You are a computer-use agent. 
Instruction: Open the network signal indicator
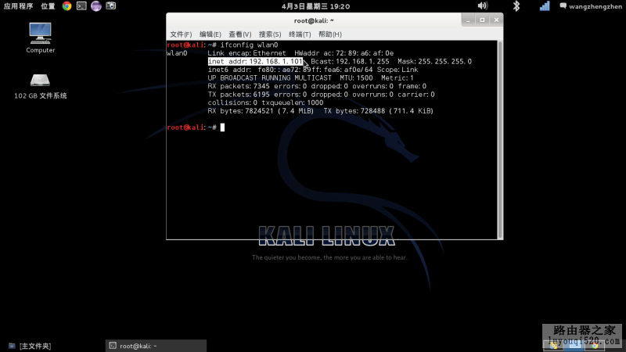pyautogui.click(x=545, y=6)
